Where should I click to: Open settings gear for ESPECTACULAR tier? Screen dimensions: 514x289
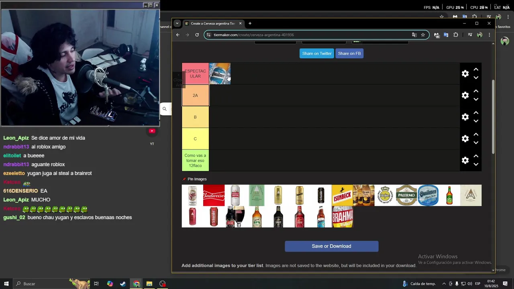[x=465, y=74]
